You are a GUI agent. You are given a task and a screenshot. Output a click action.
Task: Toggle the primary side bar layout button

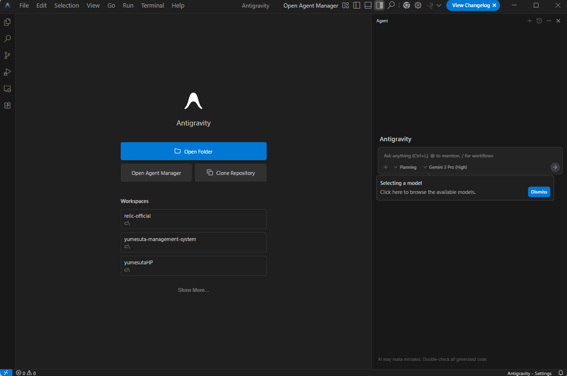coord(356,6)
